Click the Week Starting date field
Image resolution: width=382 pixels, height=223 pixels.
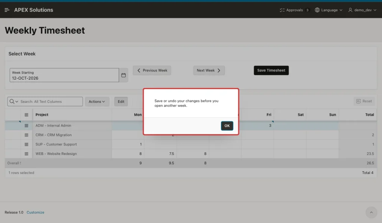(64, 75)
